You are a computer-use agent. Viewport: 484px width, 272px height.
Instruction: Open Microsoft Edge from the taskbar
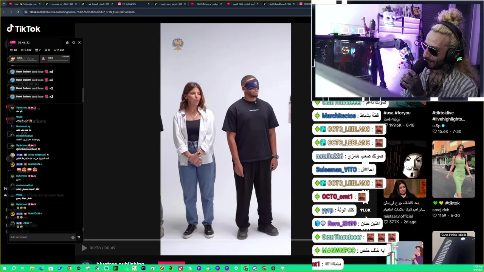(x=41, y=268)
